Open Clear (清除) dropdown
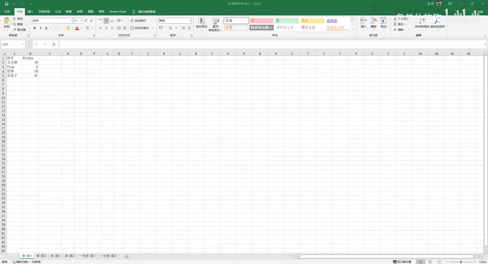Viewport: 488px width, 264px height. [x=400, y=30]
